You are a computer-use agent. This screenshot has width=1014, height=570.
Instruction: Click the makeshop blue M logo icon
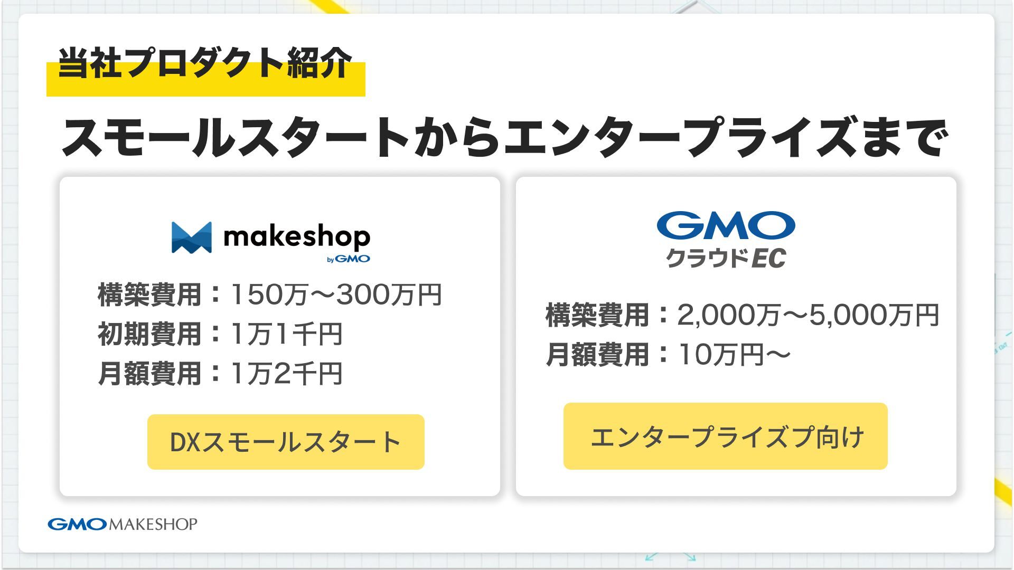click(191, 237)
